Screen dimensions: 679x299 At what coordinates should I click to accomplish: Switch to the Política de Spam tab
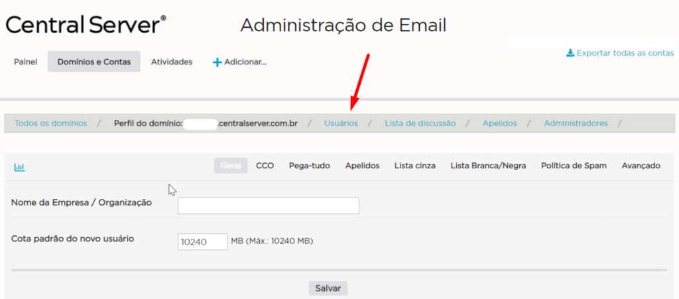pyautogui.click(x=574, y=166)
